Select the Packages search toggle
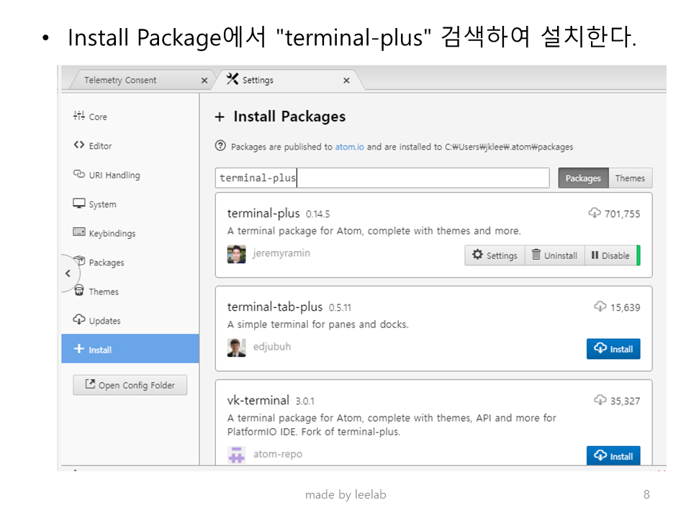 pyautogui.click(x=583, y=178)
